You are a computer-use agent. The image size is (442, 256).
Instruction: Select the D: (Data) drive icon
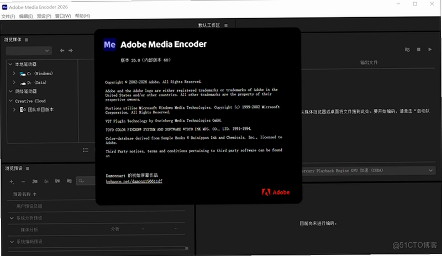click(x=23, y=83)
